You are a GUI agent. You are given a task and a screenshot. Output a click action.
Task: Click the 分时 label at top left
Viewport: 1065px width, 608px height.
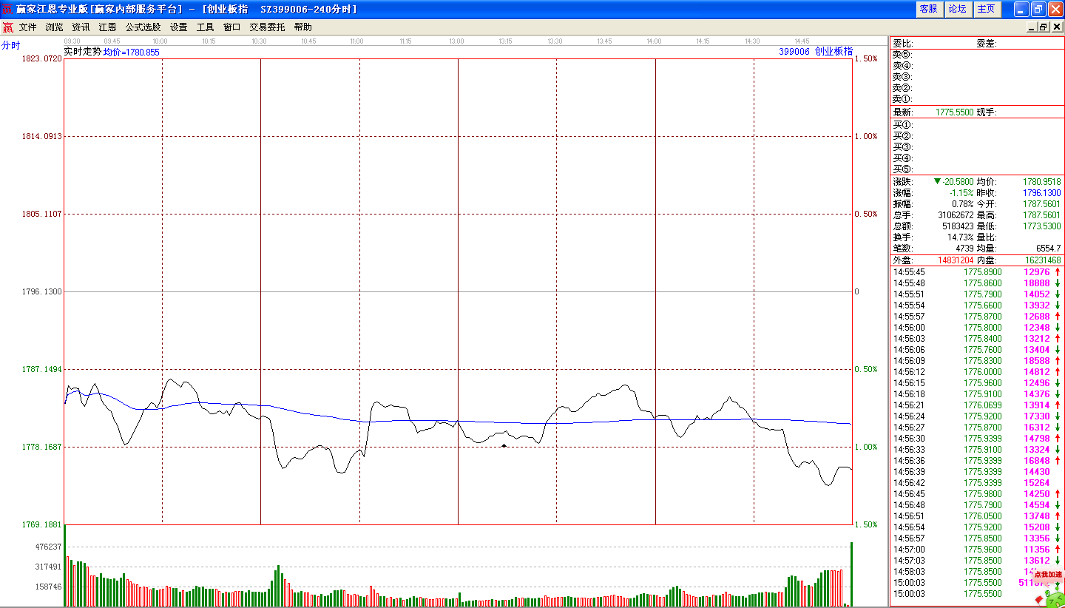pos(11,45)
